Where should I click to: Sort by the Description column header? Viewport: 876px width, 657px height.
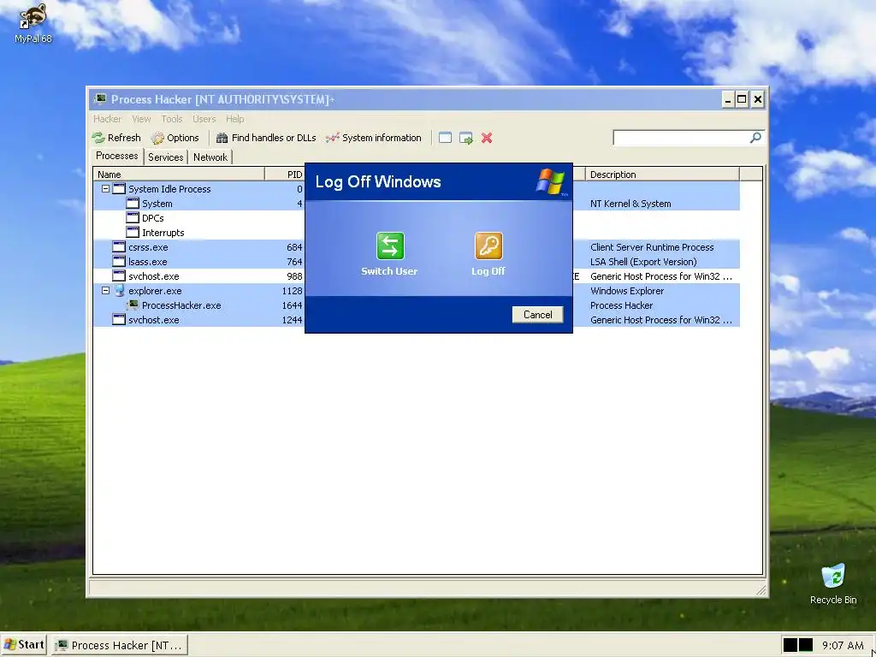[663, 175]
